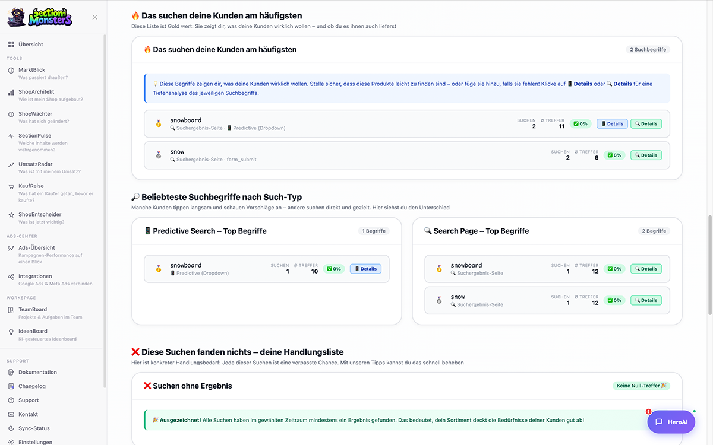The width and height of the screenshot is (713, 445).
Task: Click the 'Predictive Search – Top Begriffe' heading
Action: click(204, 231)
